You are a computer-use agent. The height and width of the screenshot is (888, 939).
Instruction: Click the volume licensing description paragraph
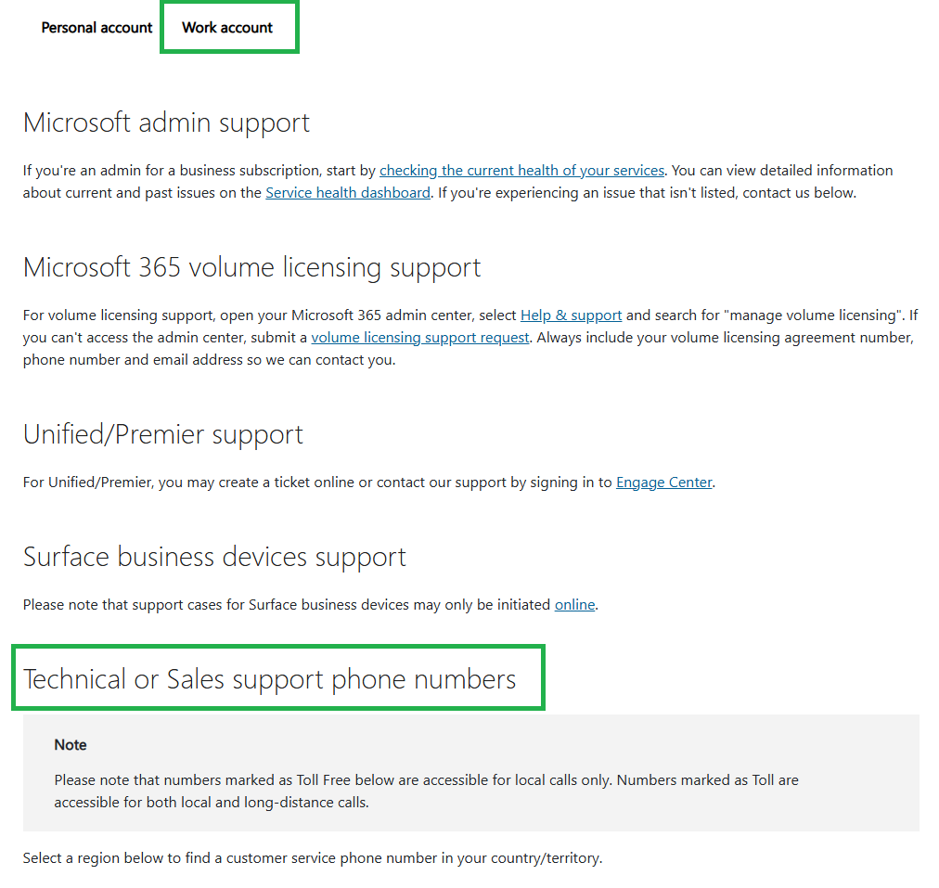click(470, 338)
